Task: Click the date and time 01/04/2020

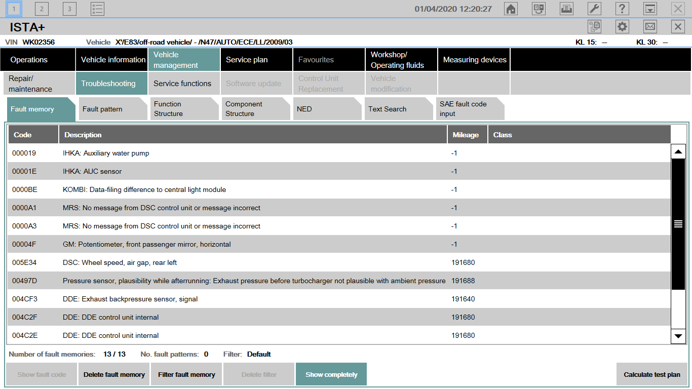Action: tap(453, 9)
